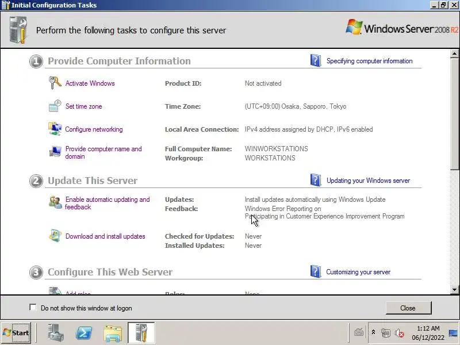The height and width of the screenshot is (345, 460).
Task: Click the WORKSTATIONS workgroup value
Action: point(270,158)
